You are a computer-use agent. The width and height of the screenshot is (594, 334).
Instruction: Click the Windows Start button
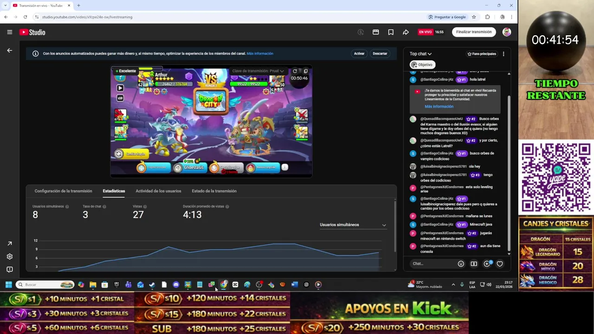click(x=8, y=284)
